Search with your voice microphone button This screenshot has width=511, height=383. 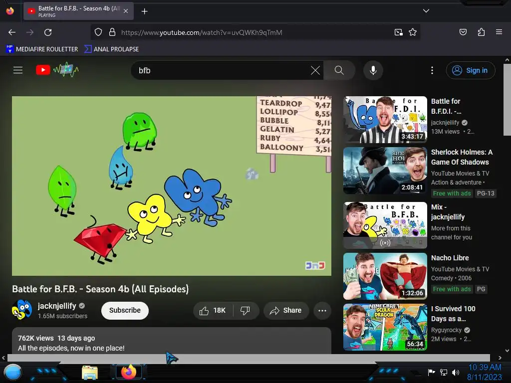point(373,70)
